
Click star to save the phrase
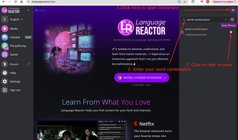(x=231, y=32)
